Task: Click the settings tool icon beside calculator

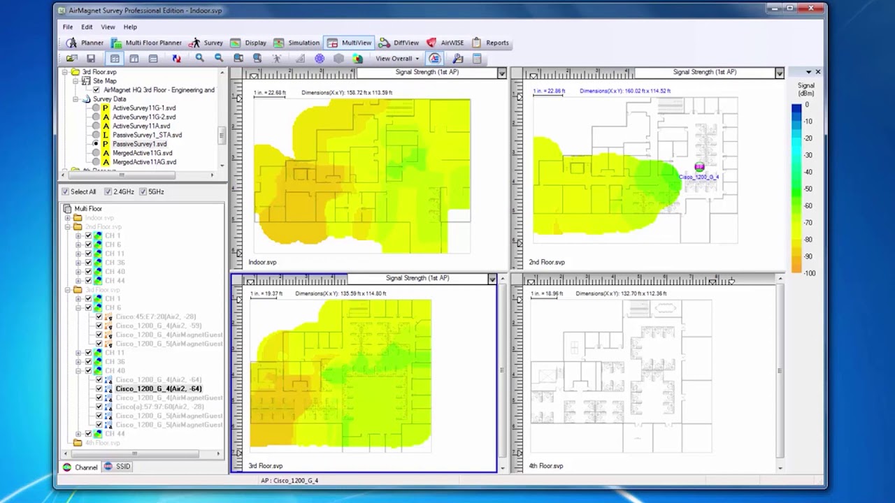Action: (x=458, y=59)
